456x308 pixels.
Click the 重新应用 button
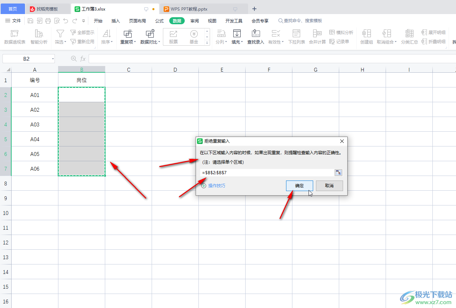(x=82, y=41)
